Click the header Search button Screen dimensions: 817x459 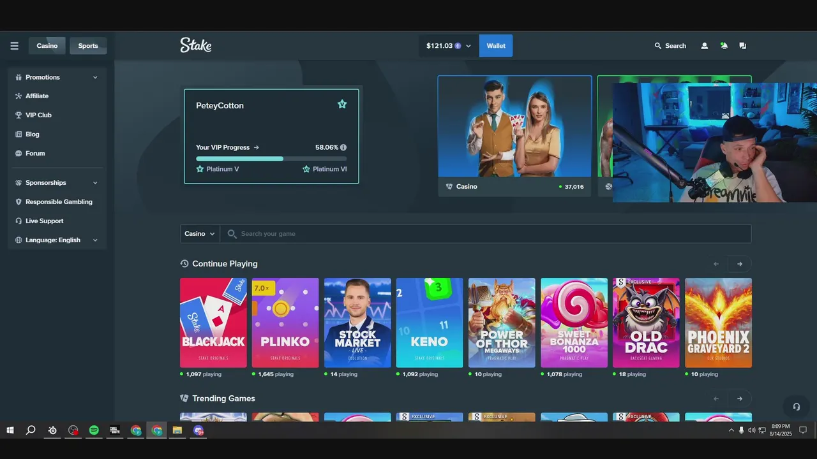tap(670, 46)
